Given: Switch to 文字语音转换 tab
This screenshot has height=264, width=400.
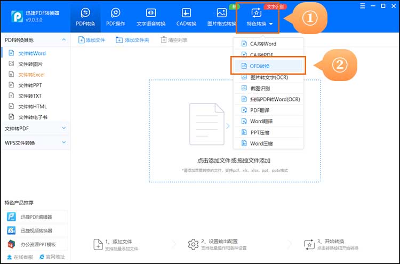Looking at the screenshot, I should coord(151,17).
